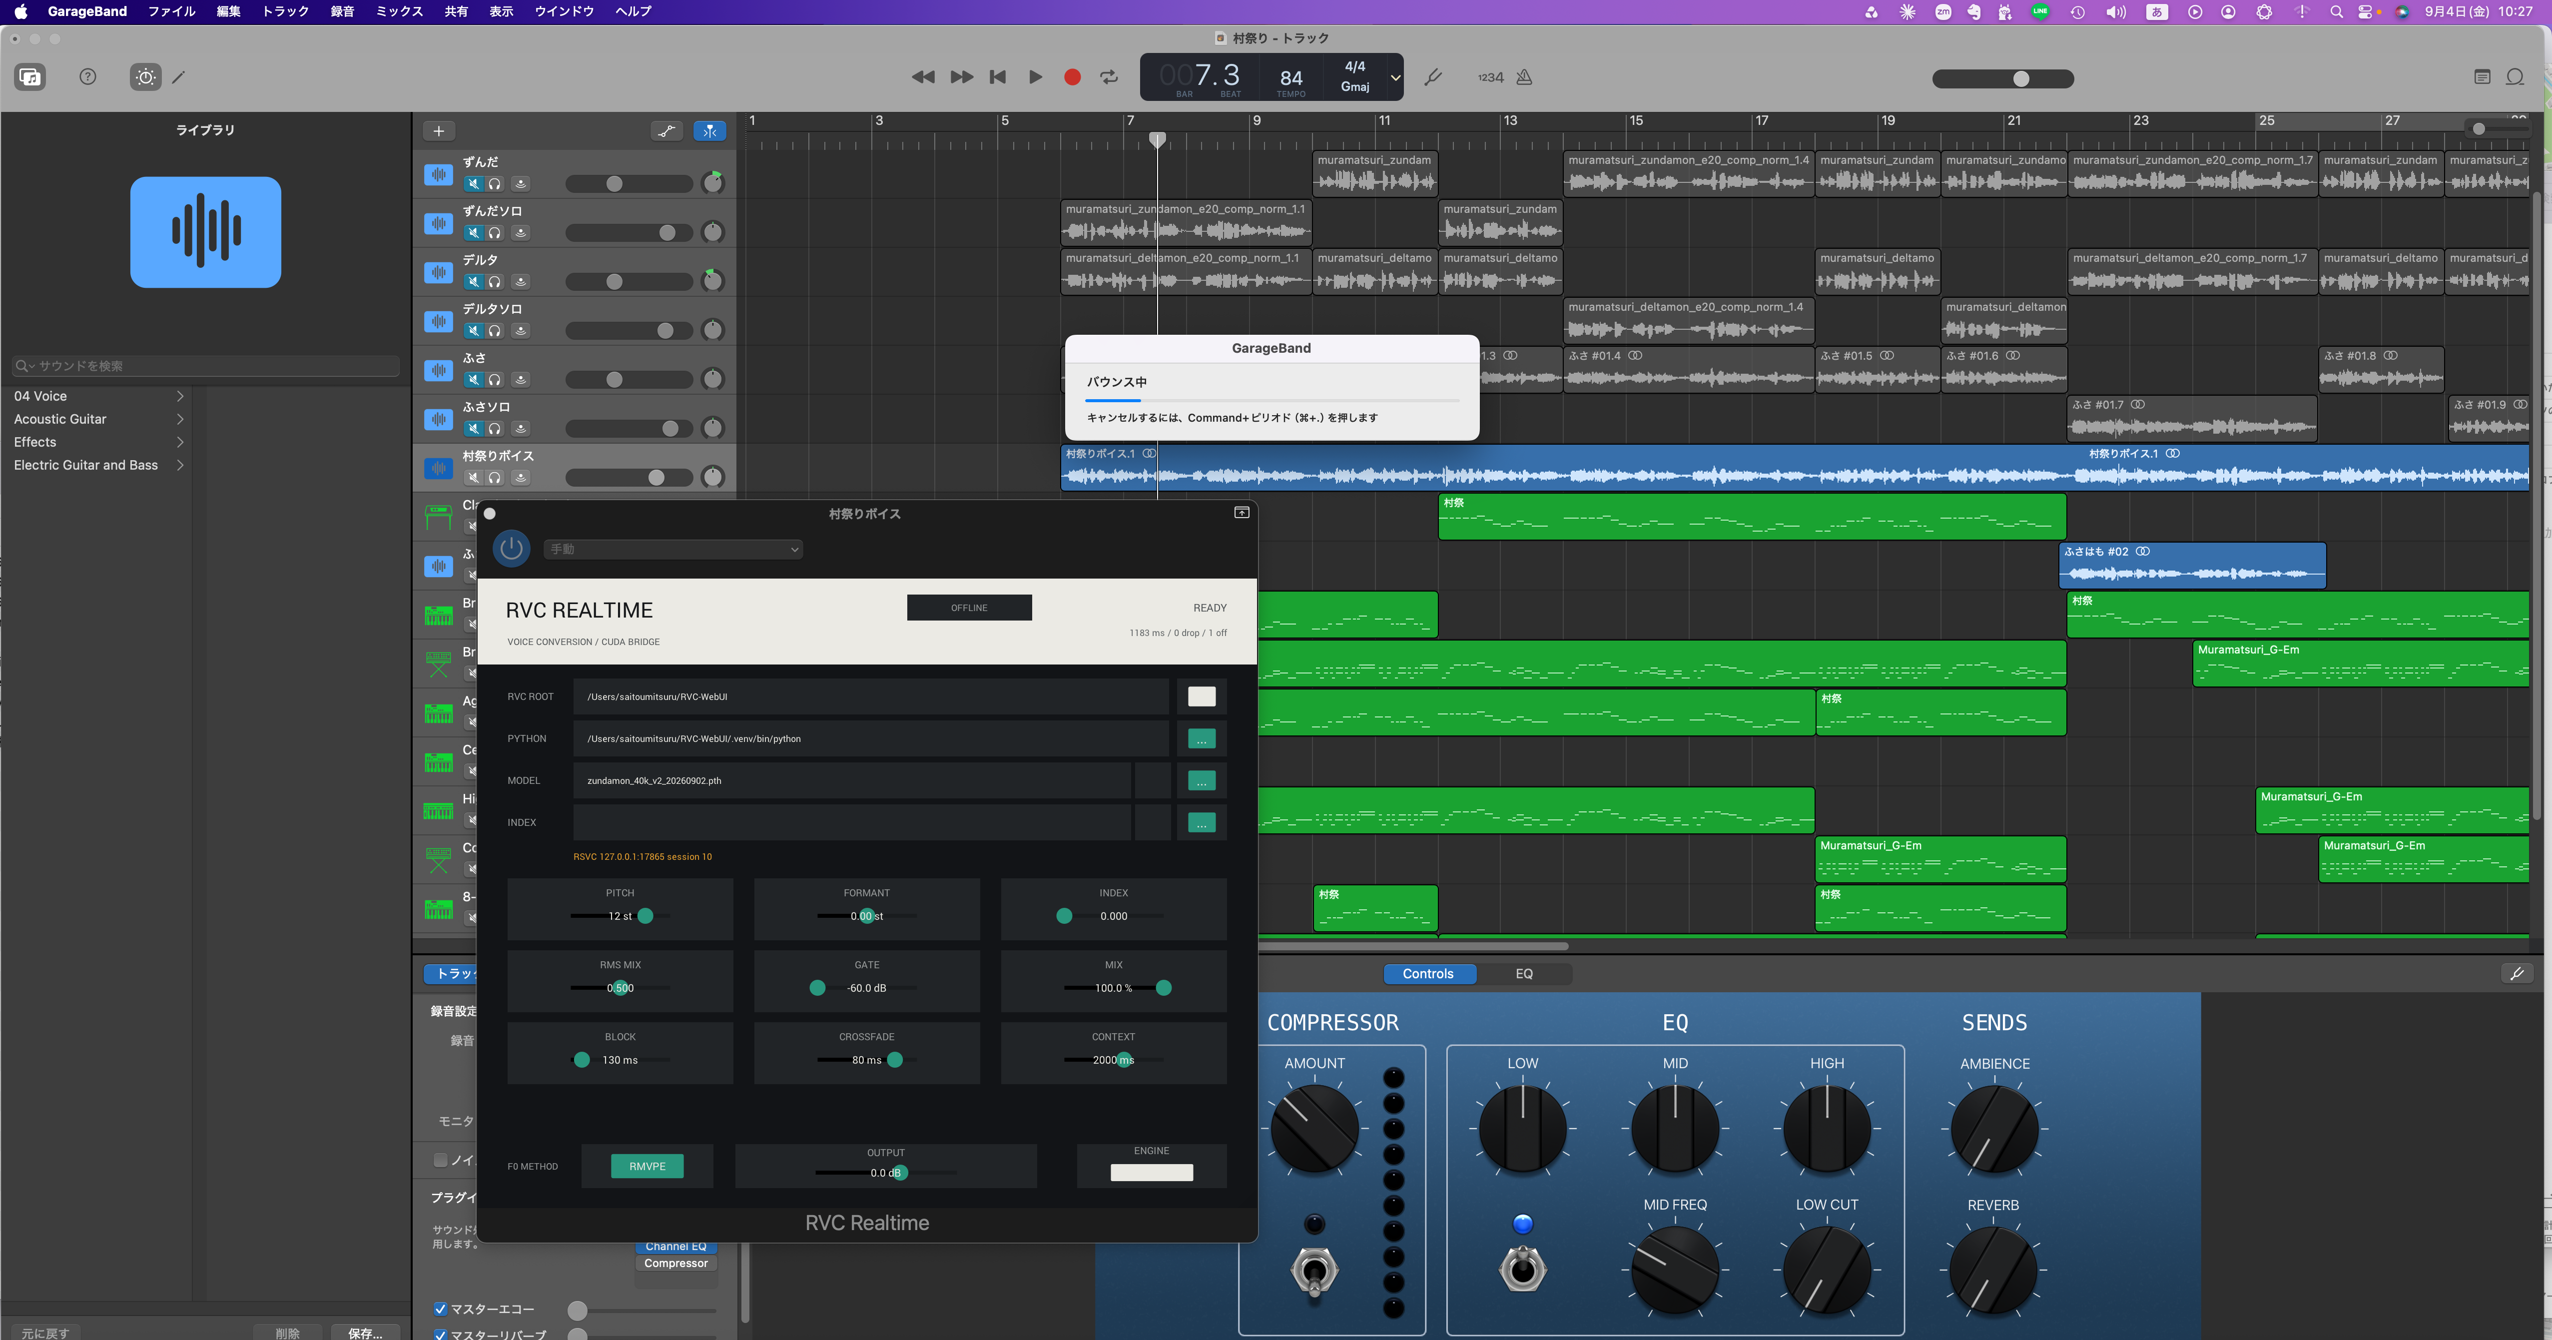Screen dimensions: 2552x1340
Task: Open the ファイル menu
Action: [x=171, y=12]
